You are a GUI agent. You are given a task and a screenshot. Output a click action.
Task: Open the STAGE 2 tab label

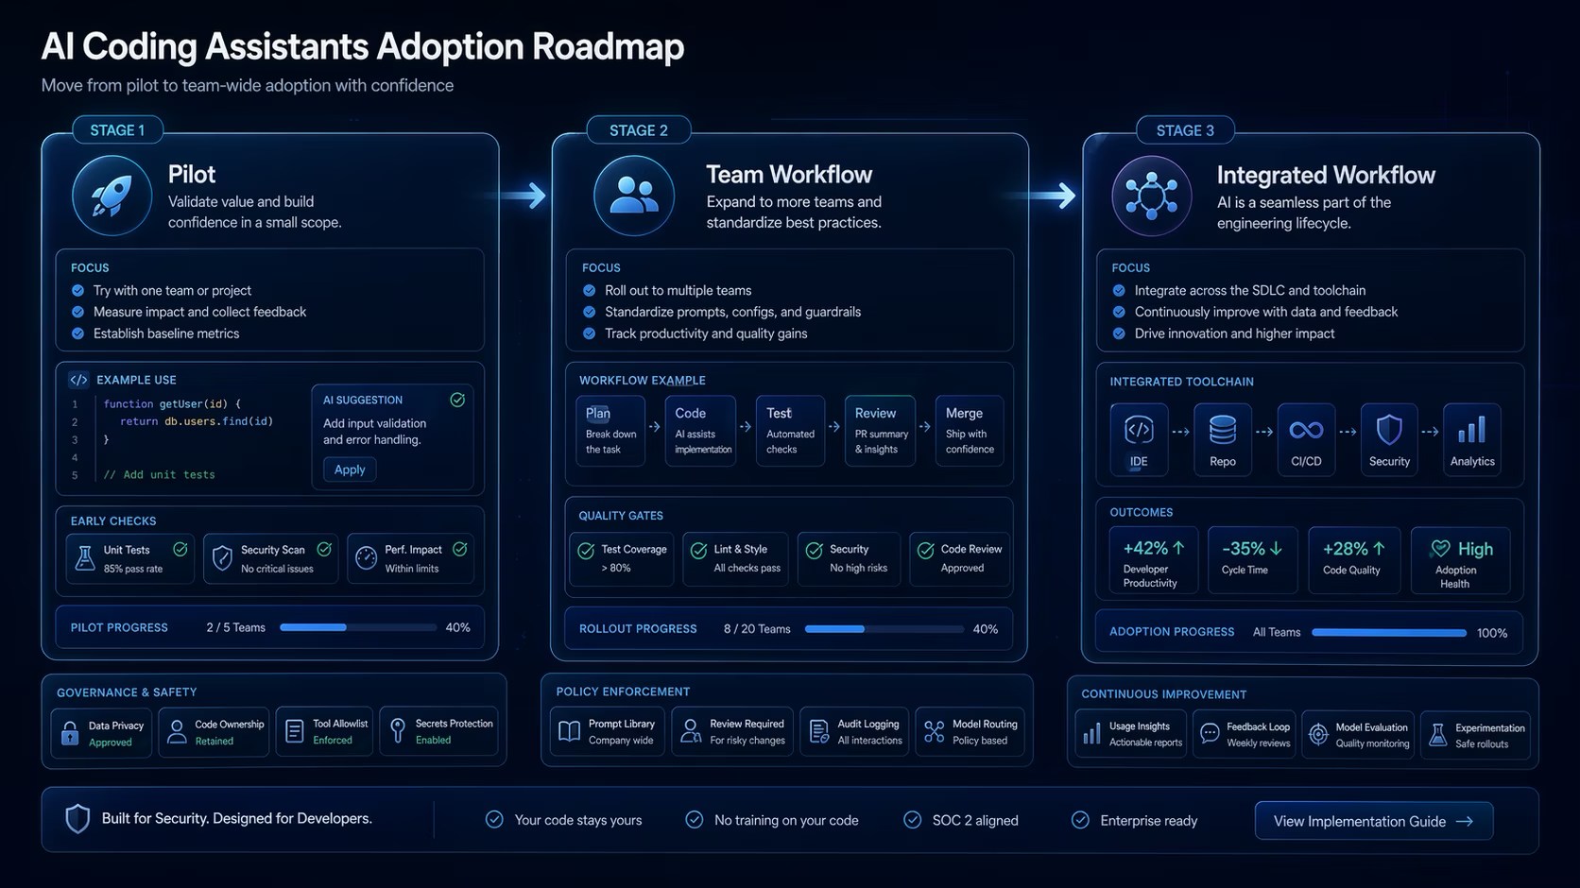pos(639,130)
